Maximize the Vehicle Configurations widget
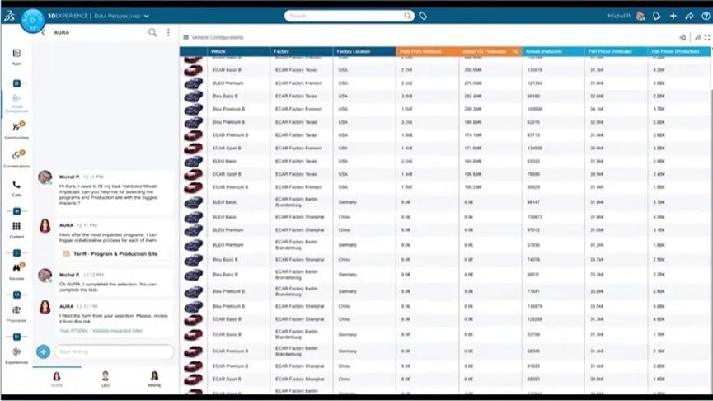 click(x=707, y=37)
